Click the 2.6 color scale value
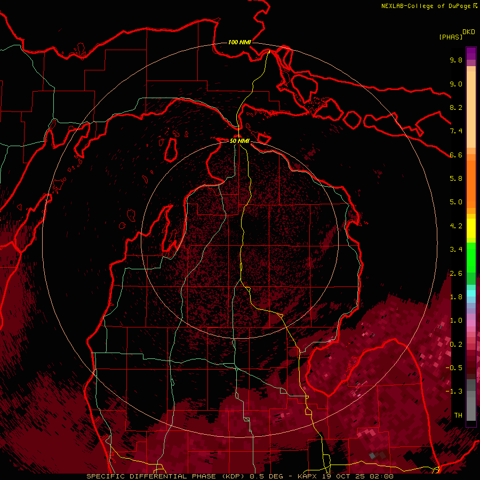This screenshot has width=480, height=480. click(x=456, y=274)
